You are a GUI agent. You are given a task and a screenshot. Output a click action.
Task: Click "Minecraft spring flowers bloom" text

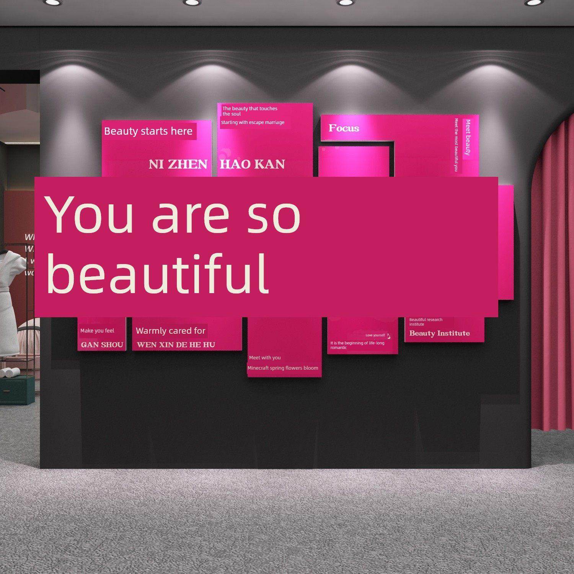(x=283, y=368)
